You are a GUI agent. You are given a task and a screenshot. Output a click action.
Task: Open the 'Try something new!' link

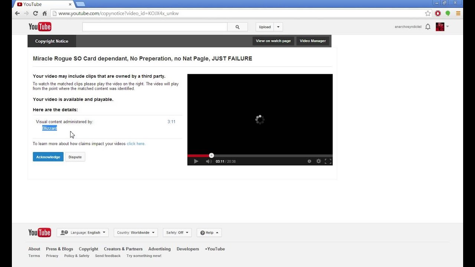pyautogui.click(x=144, y=256)
